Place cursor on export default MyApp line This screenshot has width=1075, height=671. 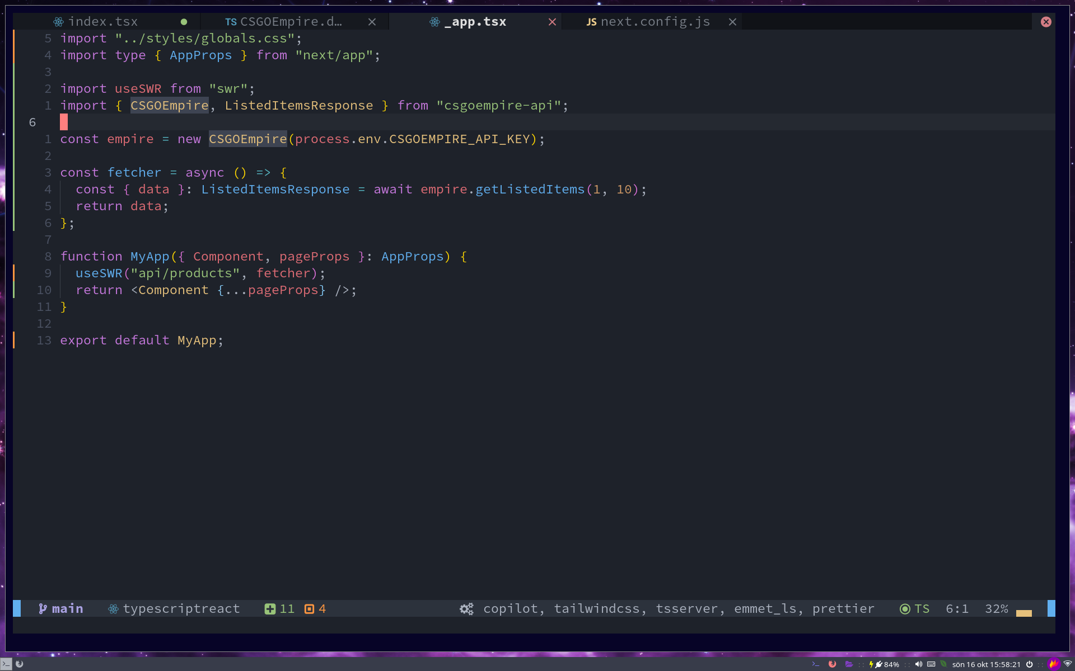[x=142, y=341]
